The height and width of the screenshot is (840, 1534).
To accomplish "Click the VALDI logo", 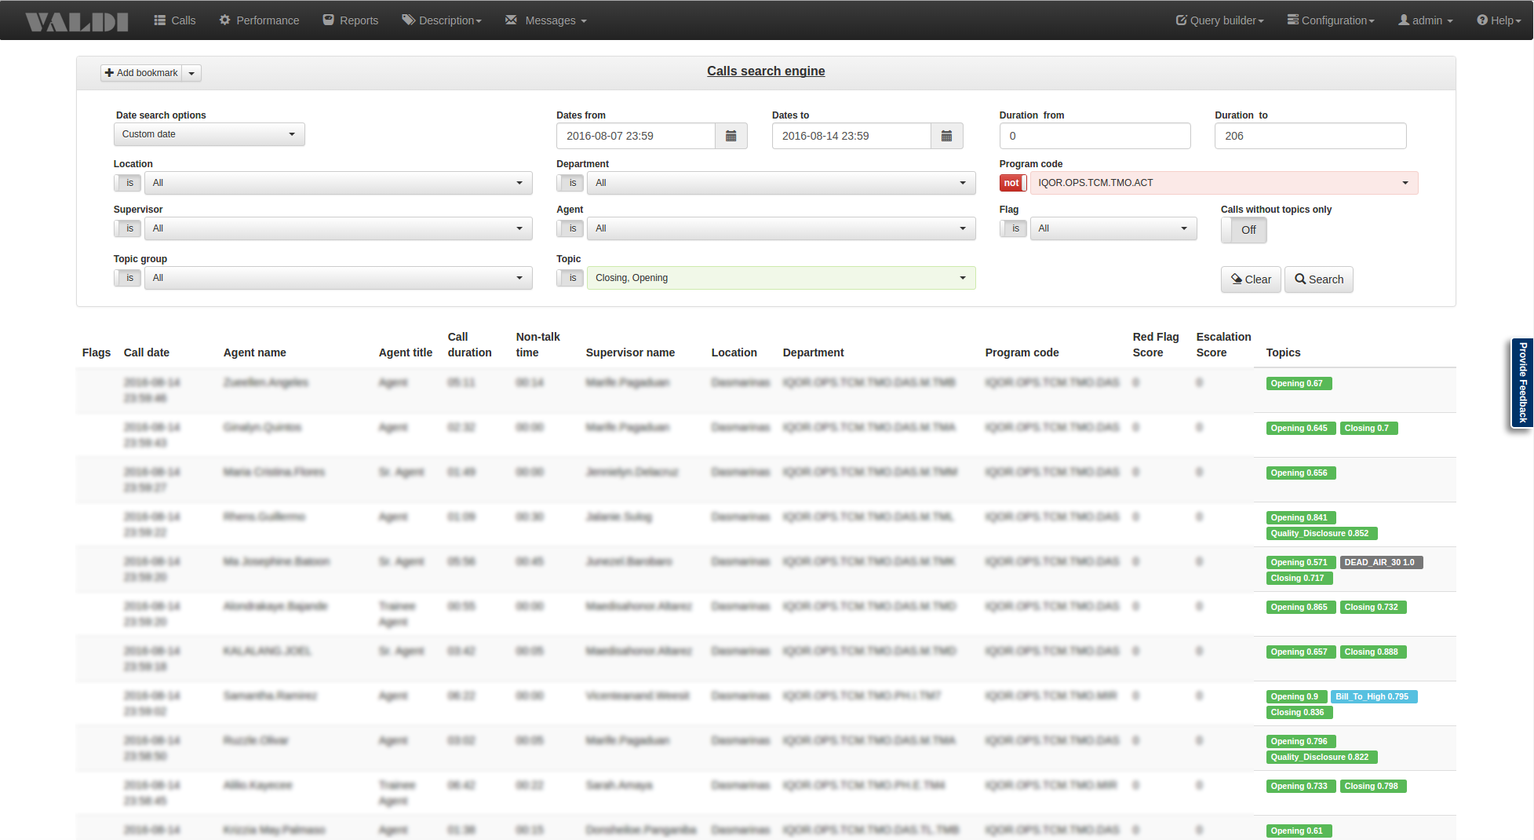I will pyautogui.click(x=76, y=21).
